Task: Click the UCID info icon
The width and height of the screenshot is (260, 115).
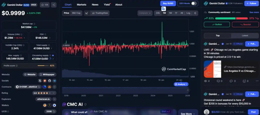Action: pyautogui.click(x=8, y=111)
